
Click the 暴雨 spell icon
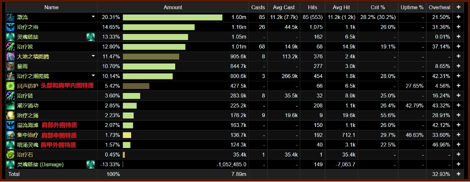pos(10,66)
